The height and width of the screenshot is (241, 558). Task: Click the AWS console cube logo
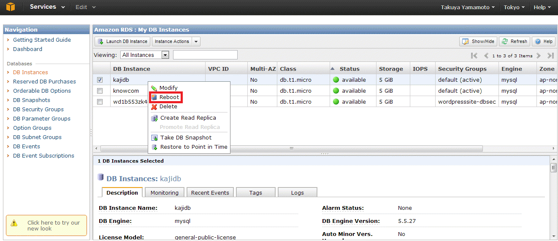(x=10, y=7)
